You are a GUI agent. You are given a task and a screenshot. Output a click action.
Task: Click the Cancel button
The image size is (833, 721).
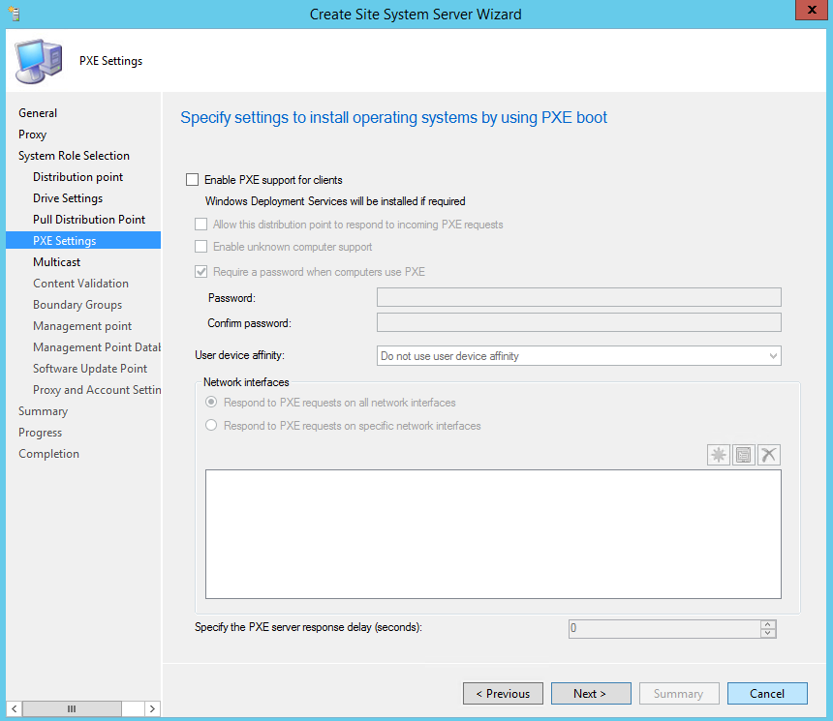tap(767, 693)
